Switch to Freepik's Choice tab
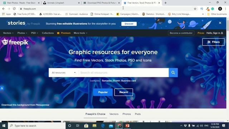Screen dimensions: 229x129 (x=96, y=114)
